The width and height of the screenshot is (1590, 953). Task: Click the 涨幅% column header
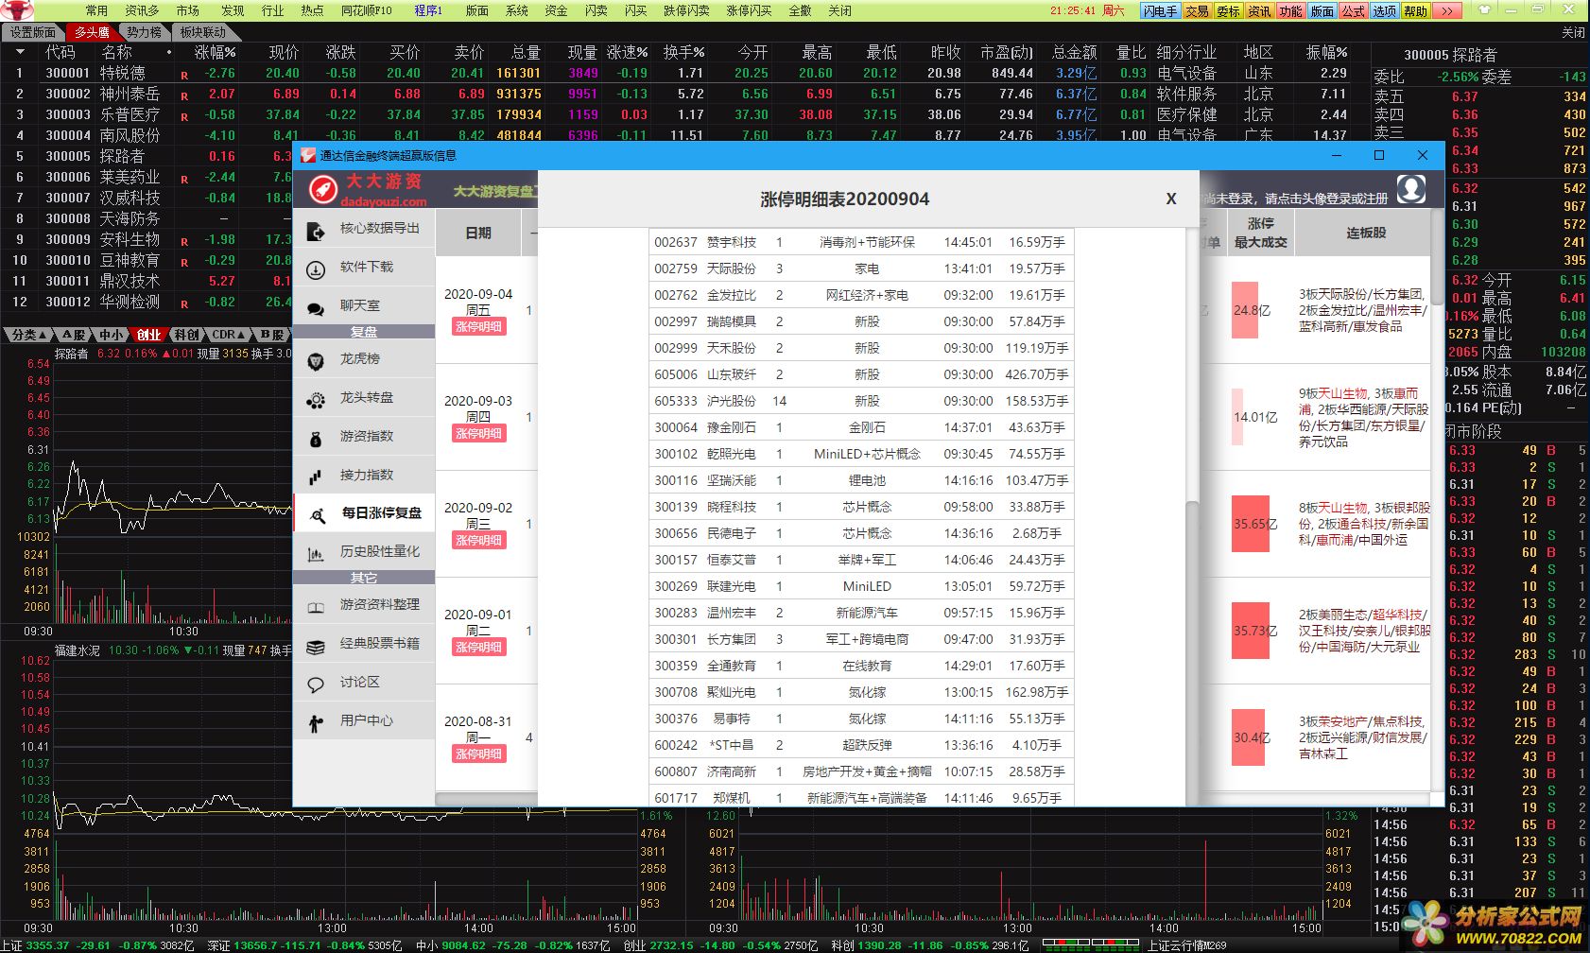tap(215, 53)
